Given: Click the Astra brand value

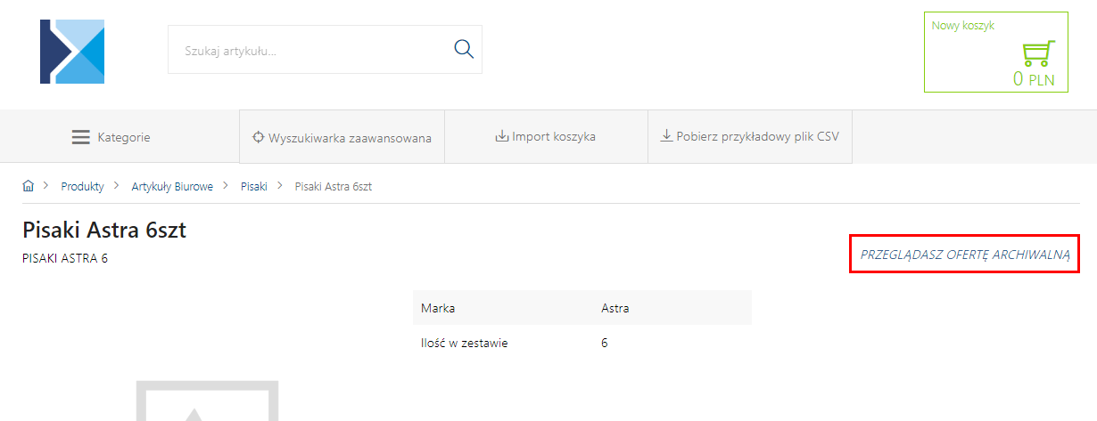Looking at the screenshot, I should pyautogui.click(x=615, y=308).
